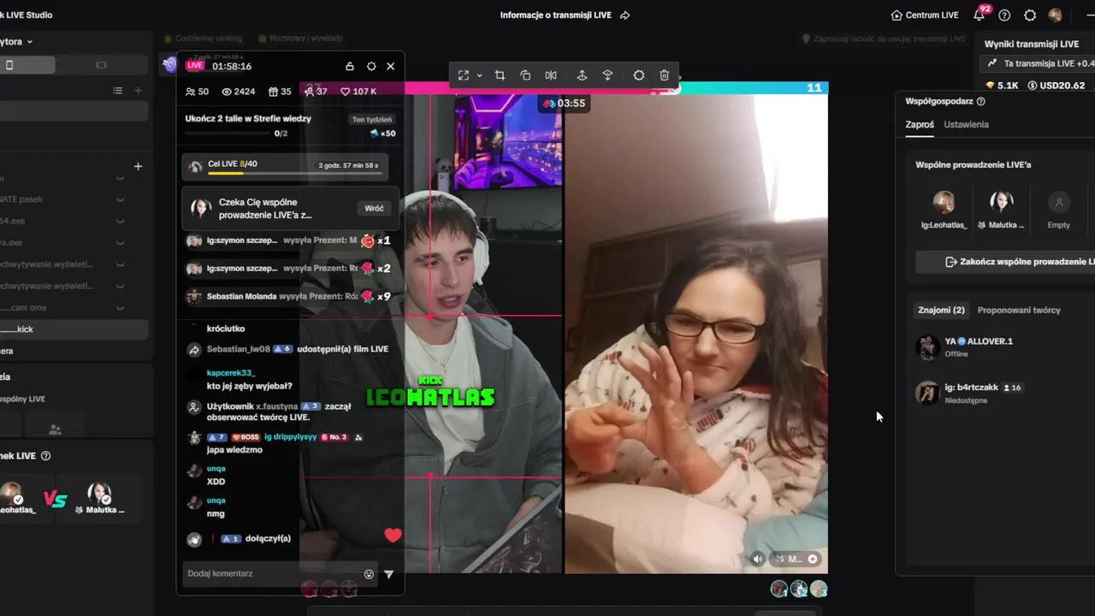Toggle visibility of 64.exe source
The height and width of the screenshot is (616, 1095).
tap(120, 221)
